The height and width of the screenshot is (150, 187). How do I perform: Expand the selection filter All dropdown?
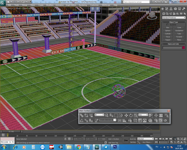pos(99,115)
